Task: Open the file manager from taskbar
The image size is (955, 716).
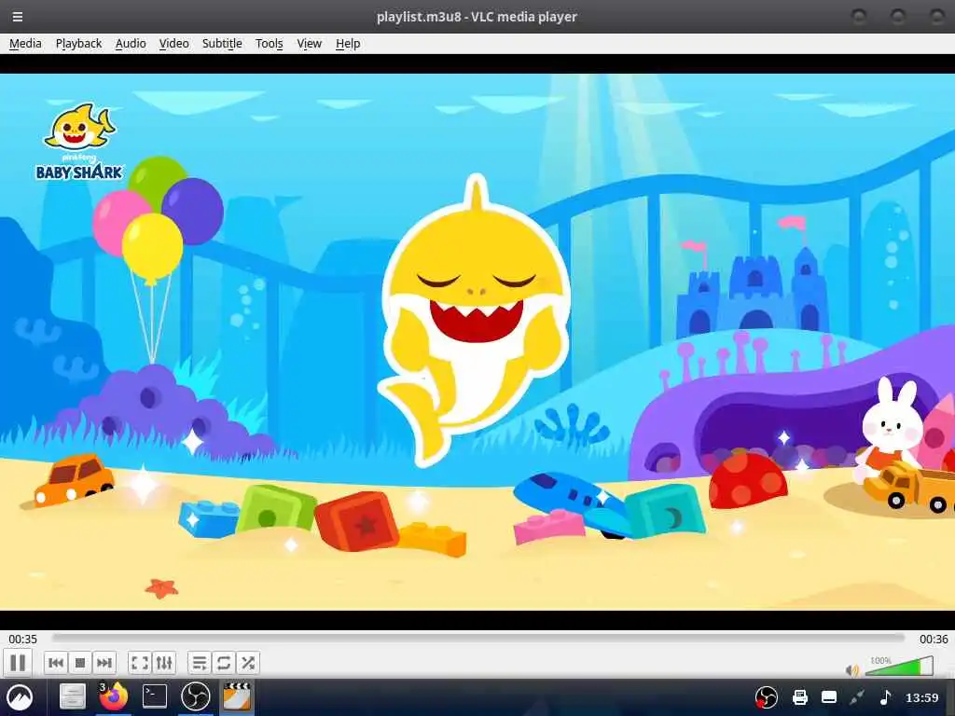Action: coord(72,696)
